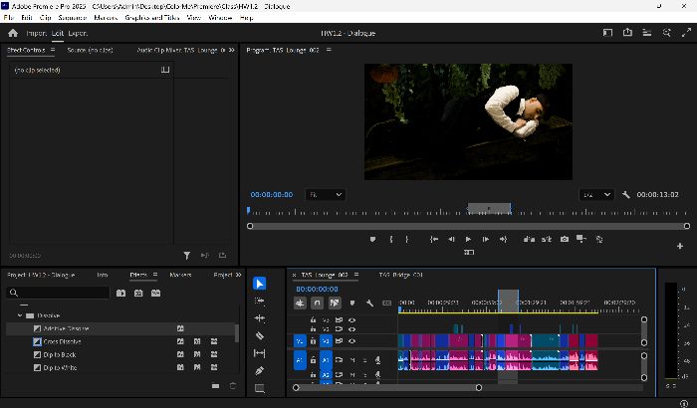Image resolution: width=697 pixels, height=408 pixels.
Task: Switch to the Import workspace
Action: point(36,33)
